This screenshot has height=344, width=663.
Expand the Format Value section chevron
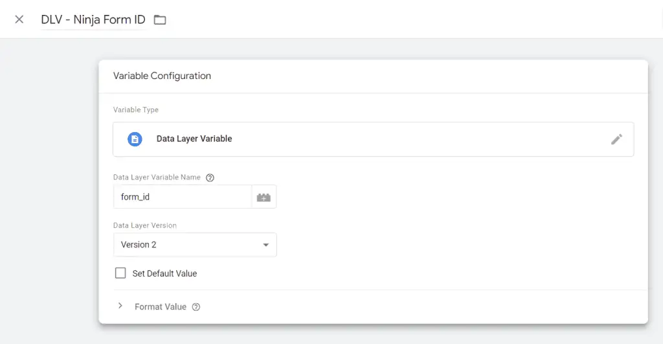[120, 306]
